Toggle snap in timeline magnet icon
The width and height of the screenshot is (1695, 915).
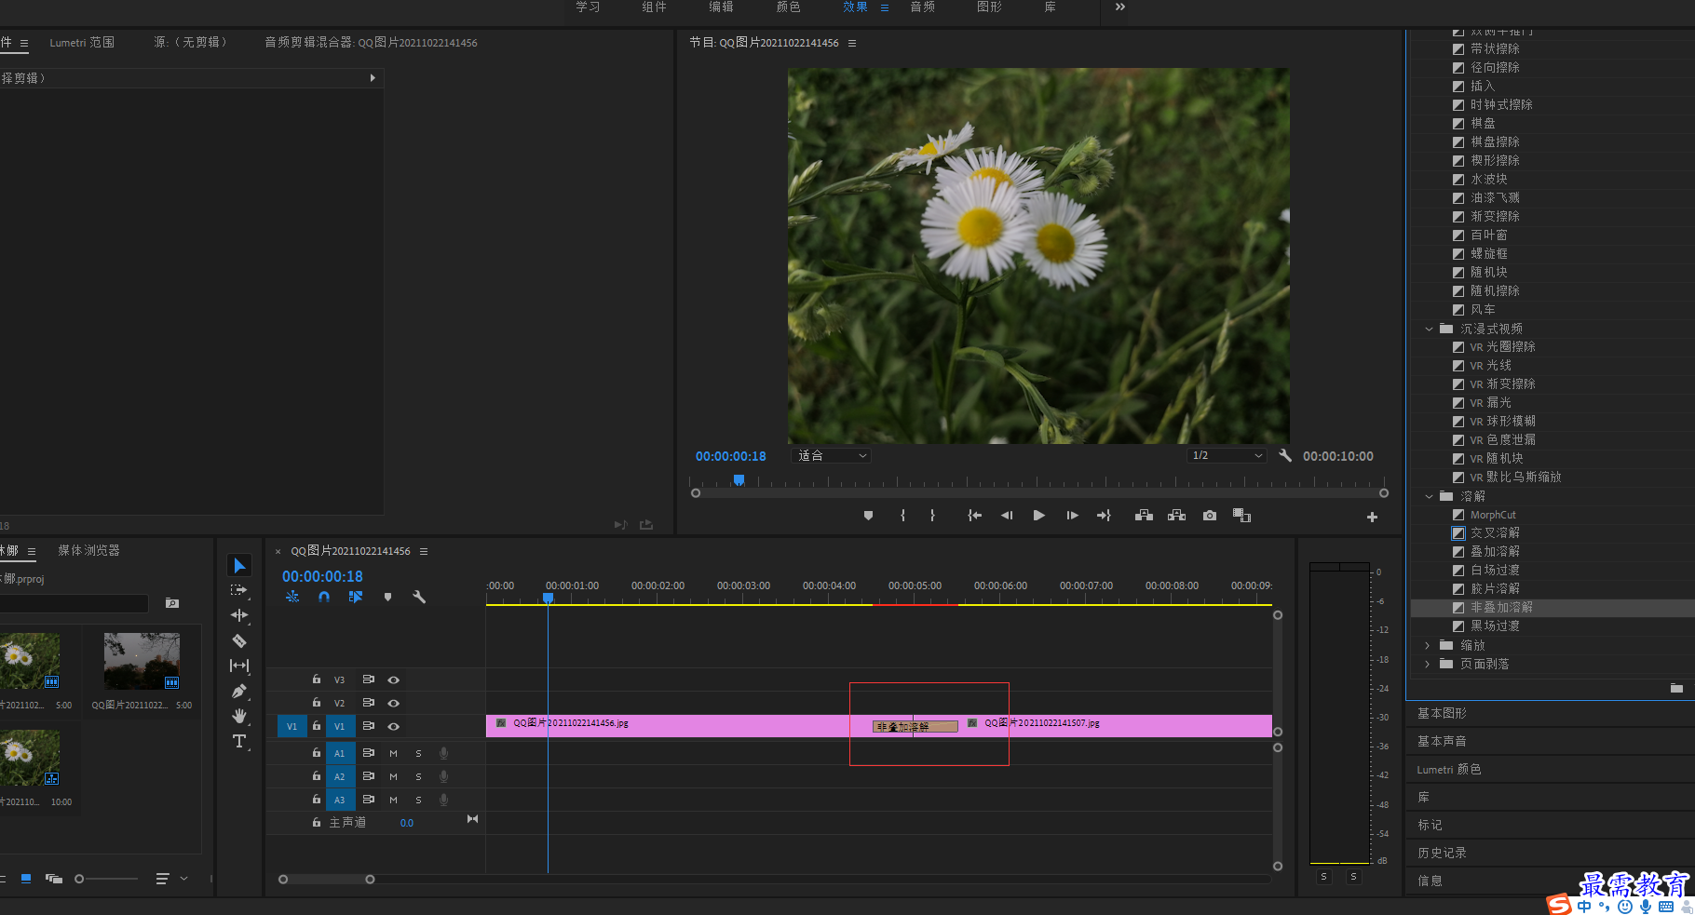(324, 597)
